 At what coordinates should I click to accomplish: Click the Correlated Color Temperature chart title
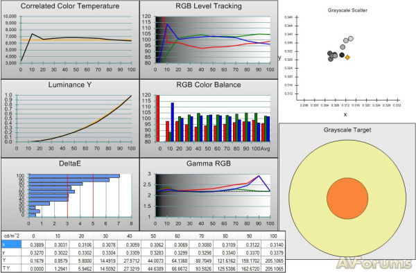(x=70, y=6)
